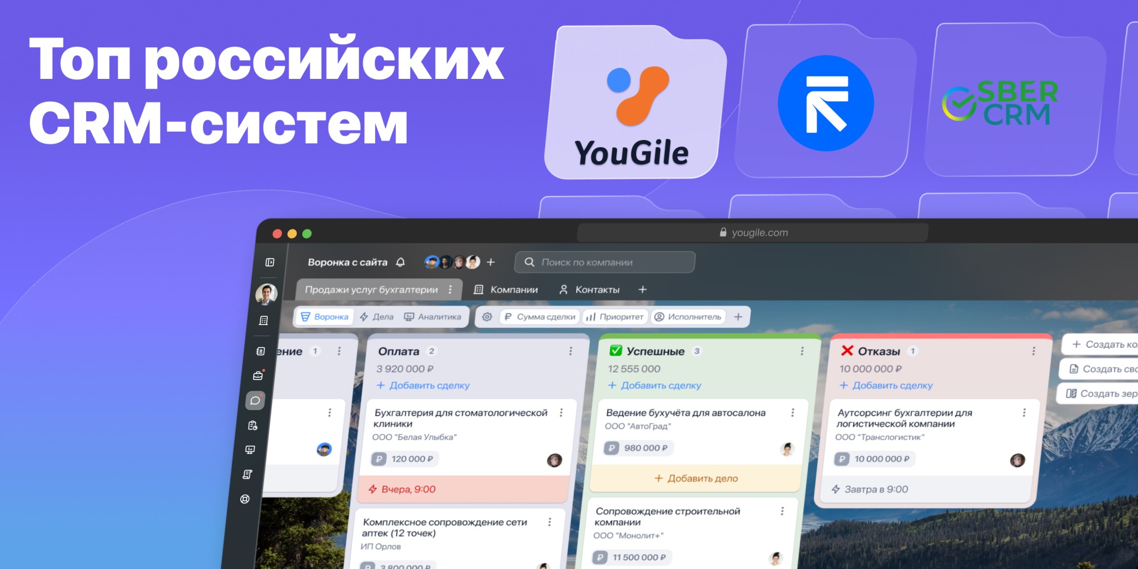Click the blue arrow logo folder tile
The height and width of the screenshot is (569, 1138).
click(x=826, y=102)
